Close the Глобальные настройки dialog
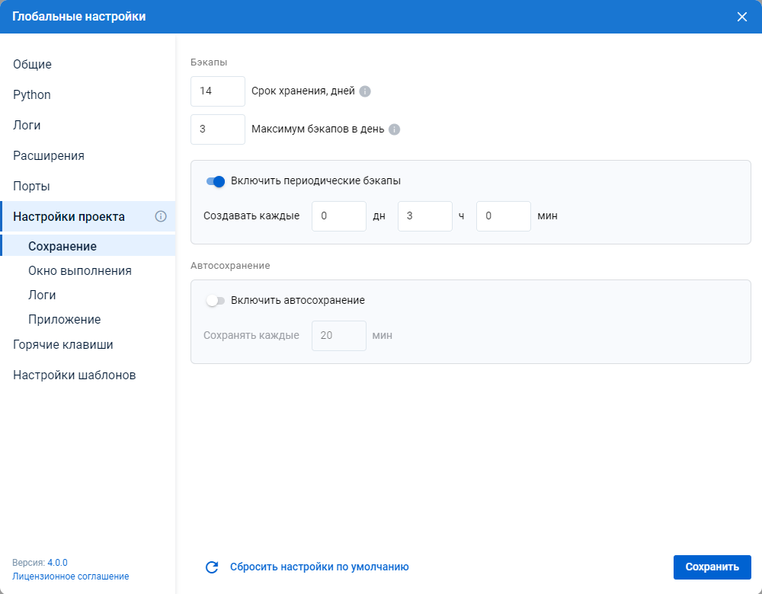 click(742, 17)
